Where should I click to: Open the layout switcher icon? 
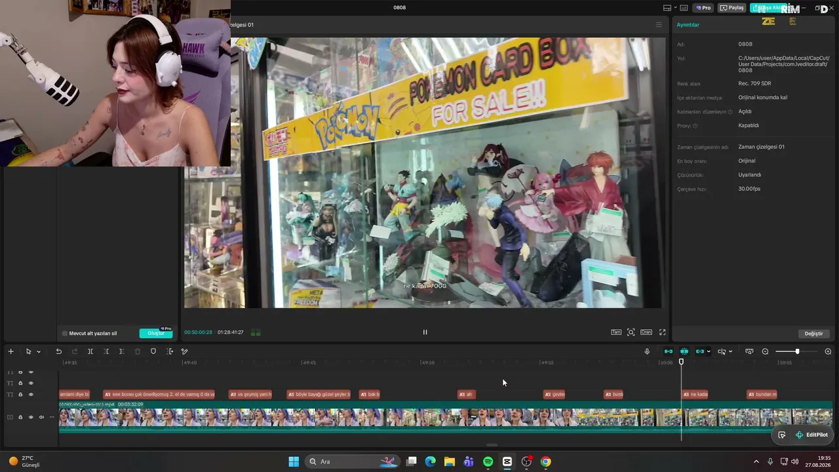point(667,8)
